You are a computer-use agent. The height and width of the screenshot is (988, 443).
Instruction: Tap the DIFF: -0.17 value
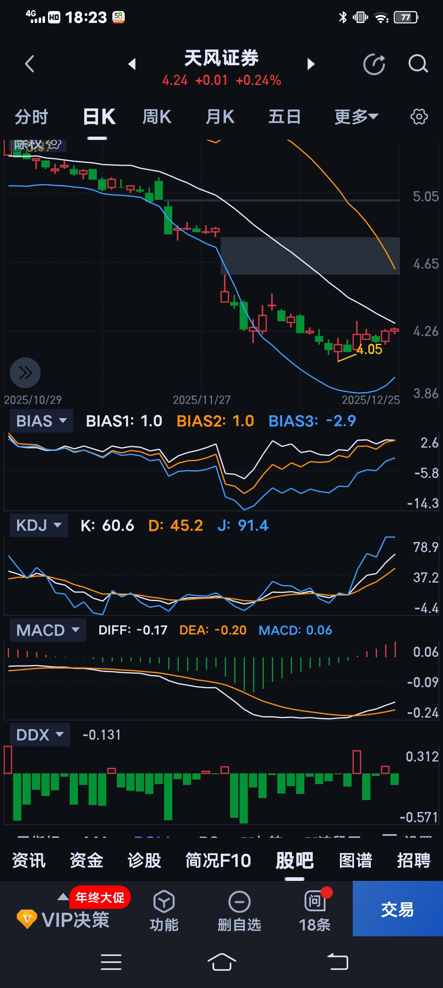point(133,630)
